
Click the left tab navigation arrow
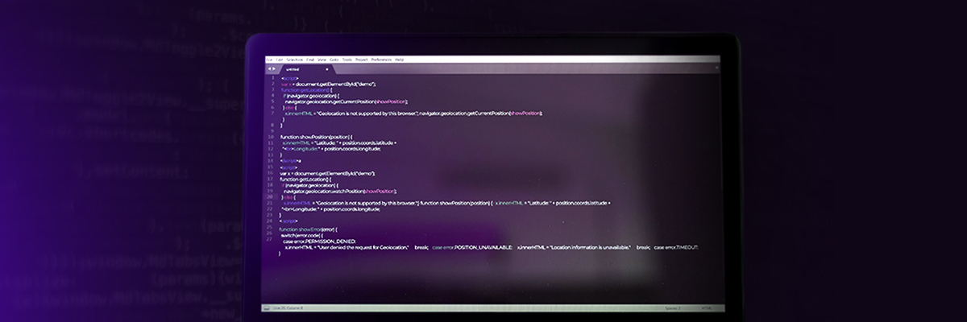268,68
